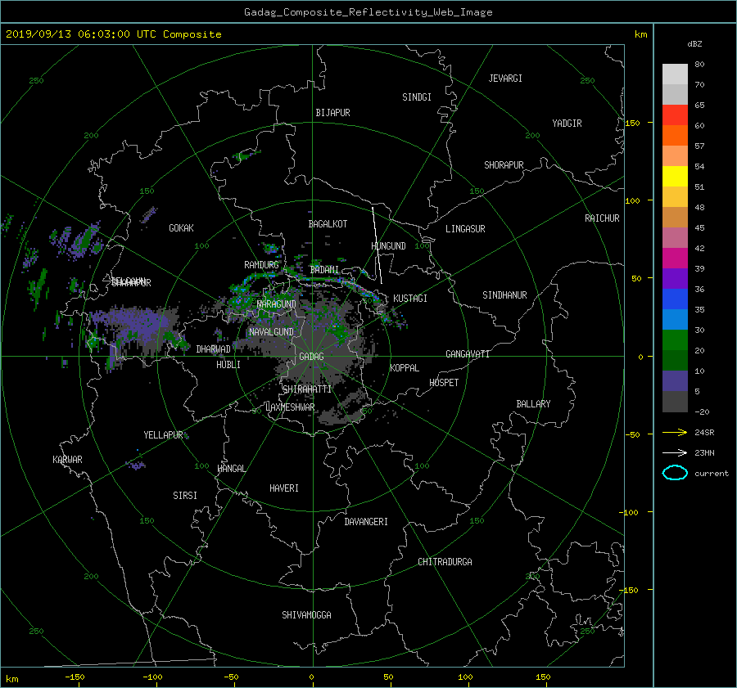
Task: Click the SHORAPUR city label
Action: [x=504, y=165]
